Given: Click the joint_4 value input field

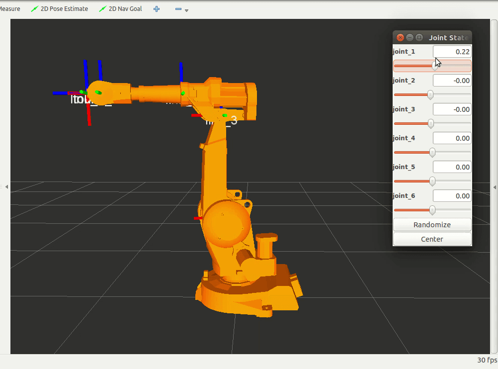Looking at the screenshot, I should coord(452,138).
